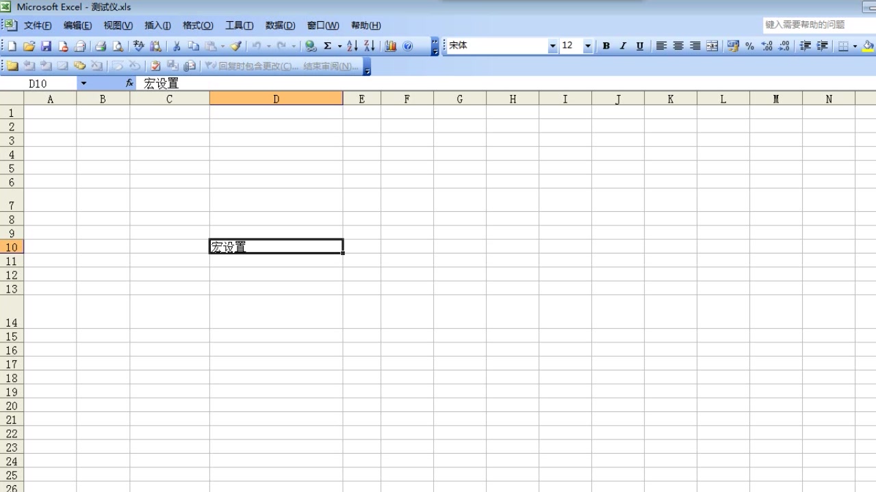Open the Borders dropdown arrow
This screenshot has height=492, width=876.
(x=855, y=46)
